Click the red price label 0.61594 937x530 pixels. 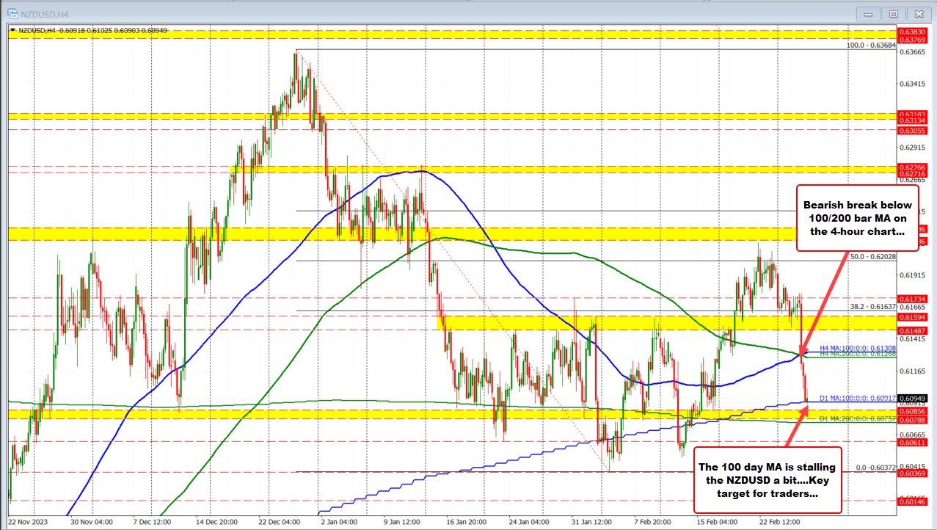[x=914, y=317]
